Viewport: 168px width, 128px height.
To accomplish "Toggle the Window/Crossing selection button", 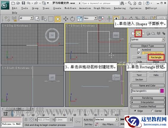I will 58,19.
